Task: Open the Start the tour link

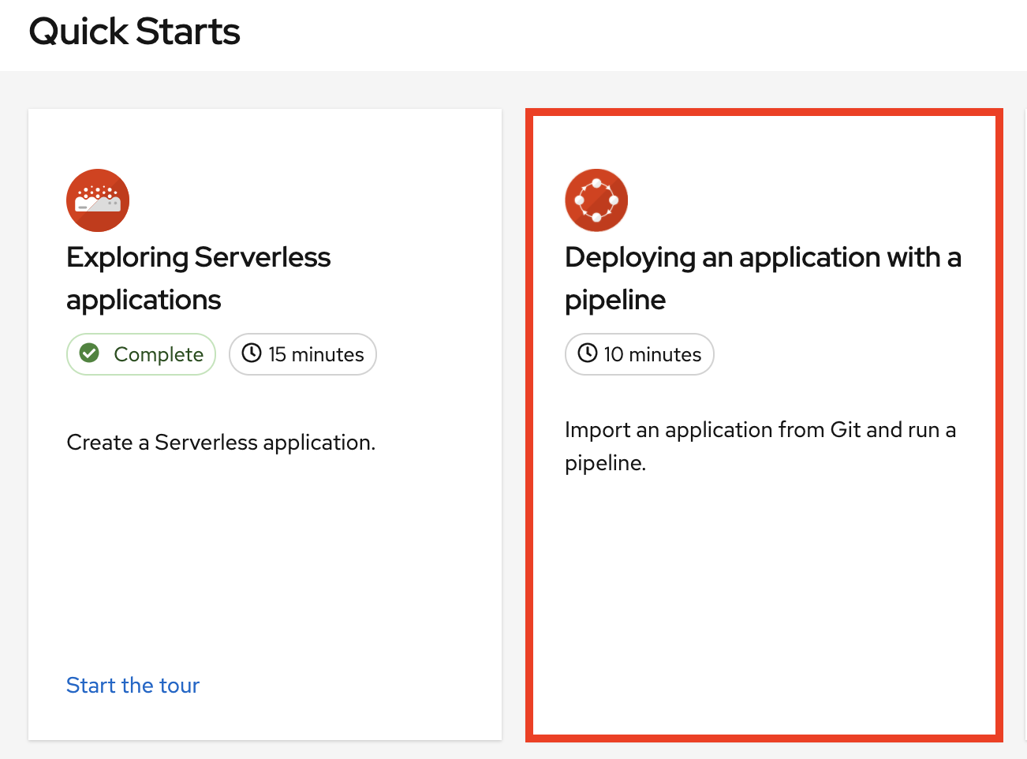Action: (133, 685)
